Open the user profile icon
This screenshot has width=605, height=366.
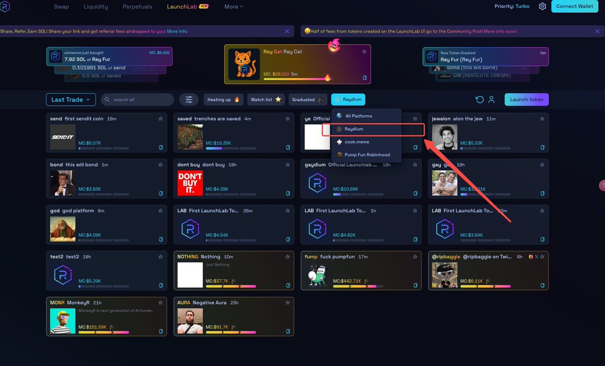point(492,100)
